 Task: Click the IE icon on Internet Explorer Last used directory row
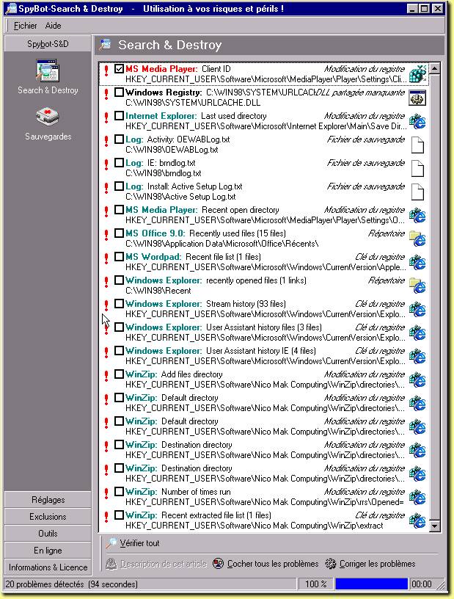click(x=417, y=121)
